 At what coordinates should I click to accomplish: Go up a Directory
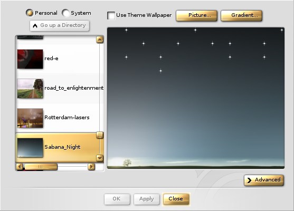[60, 25]
